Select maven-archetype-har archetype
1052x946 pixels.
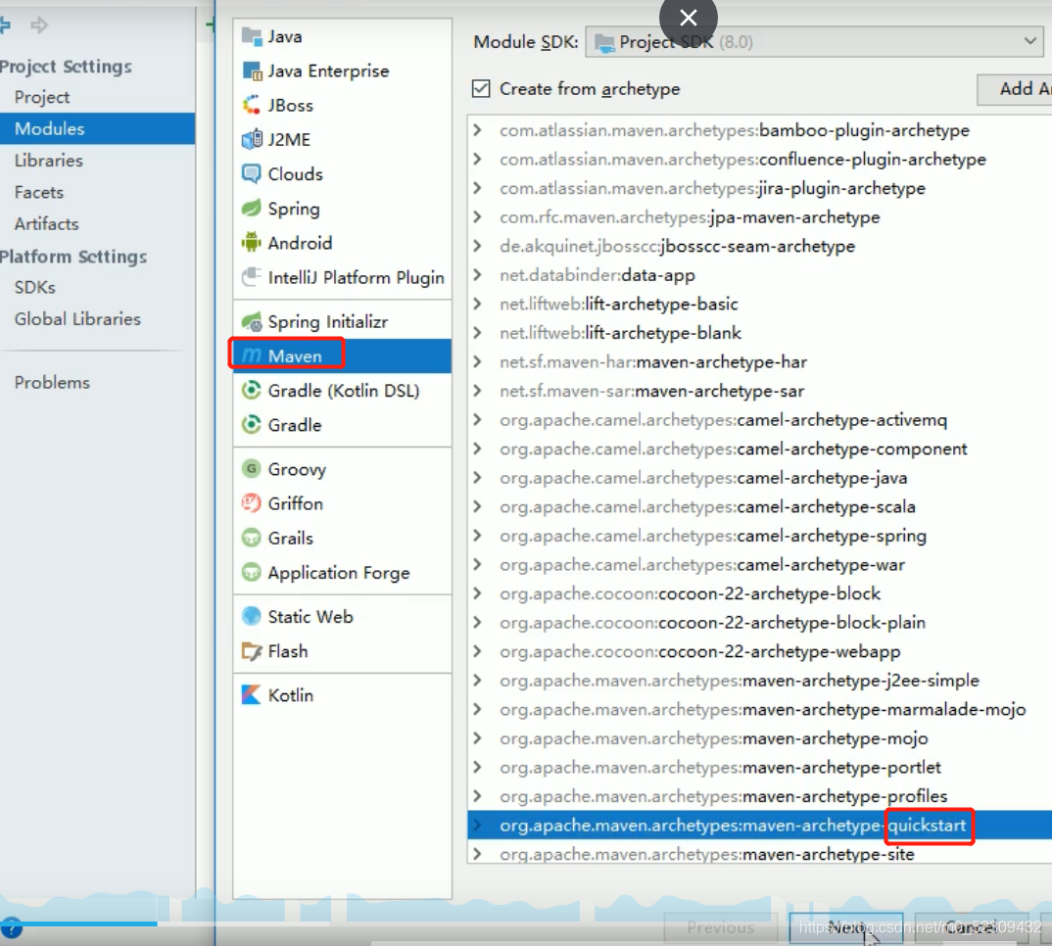click(759, 362)
